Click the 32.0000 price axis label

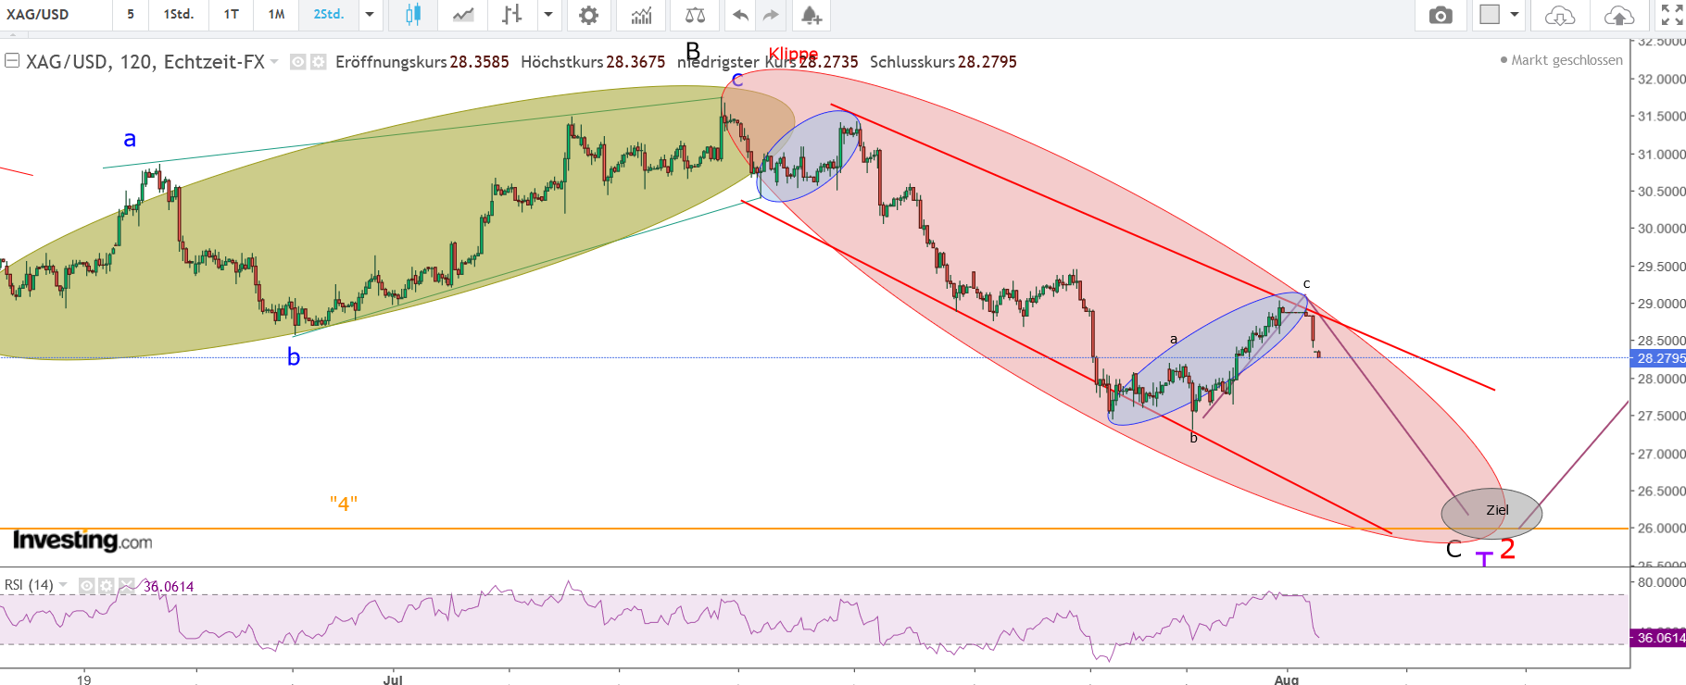click(1661, 80)
